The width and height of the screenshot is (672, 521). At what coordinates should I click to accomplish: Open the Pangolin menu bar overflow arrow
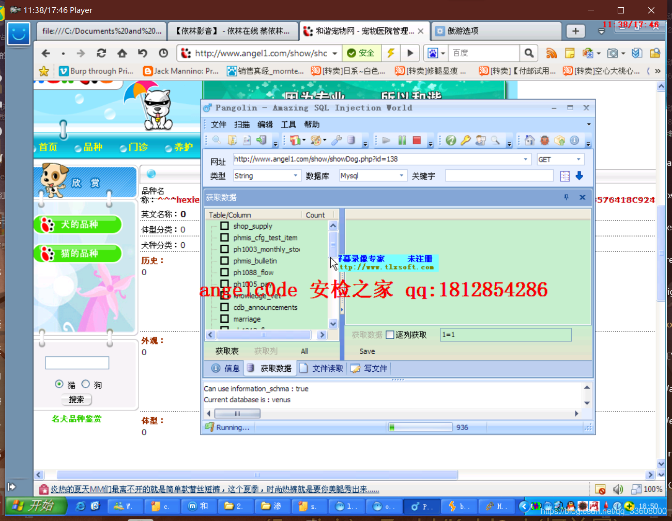point(589,124)
